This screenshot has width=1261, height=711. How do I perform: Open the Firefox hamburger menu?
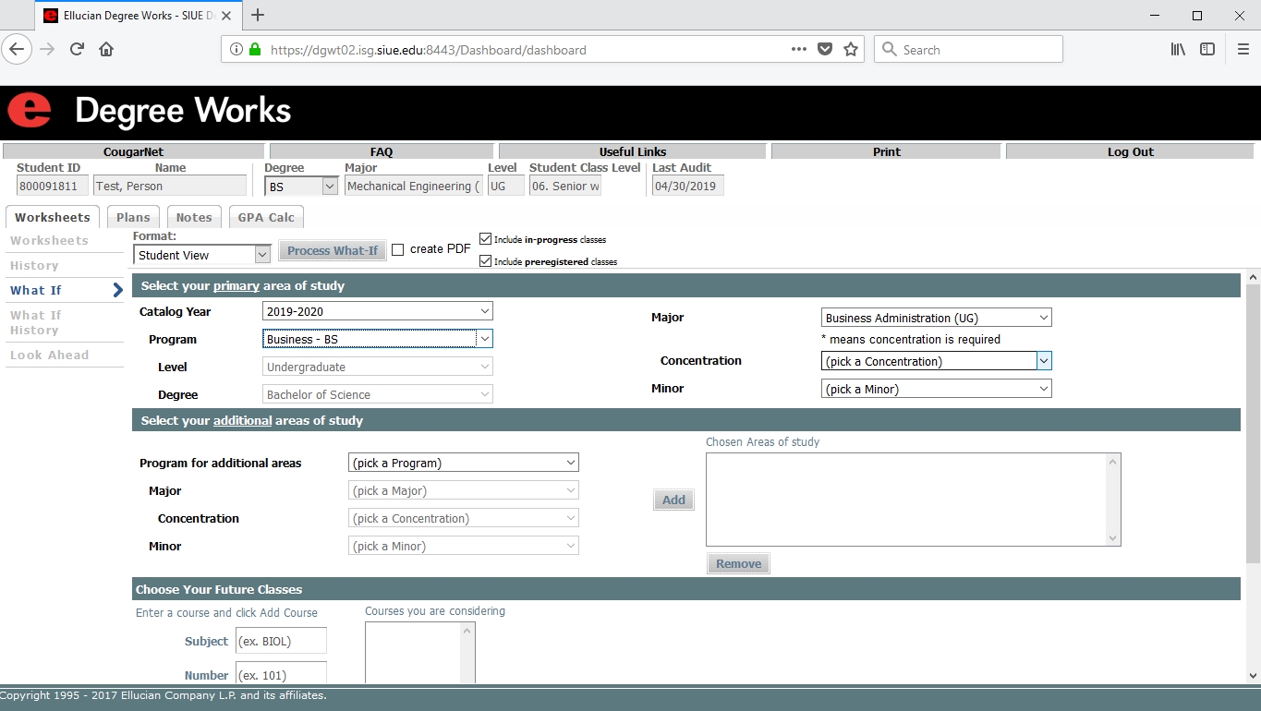(1243, 50)
